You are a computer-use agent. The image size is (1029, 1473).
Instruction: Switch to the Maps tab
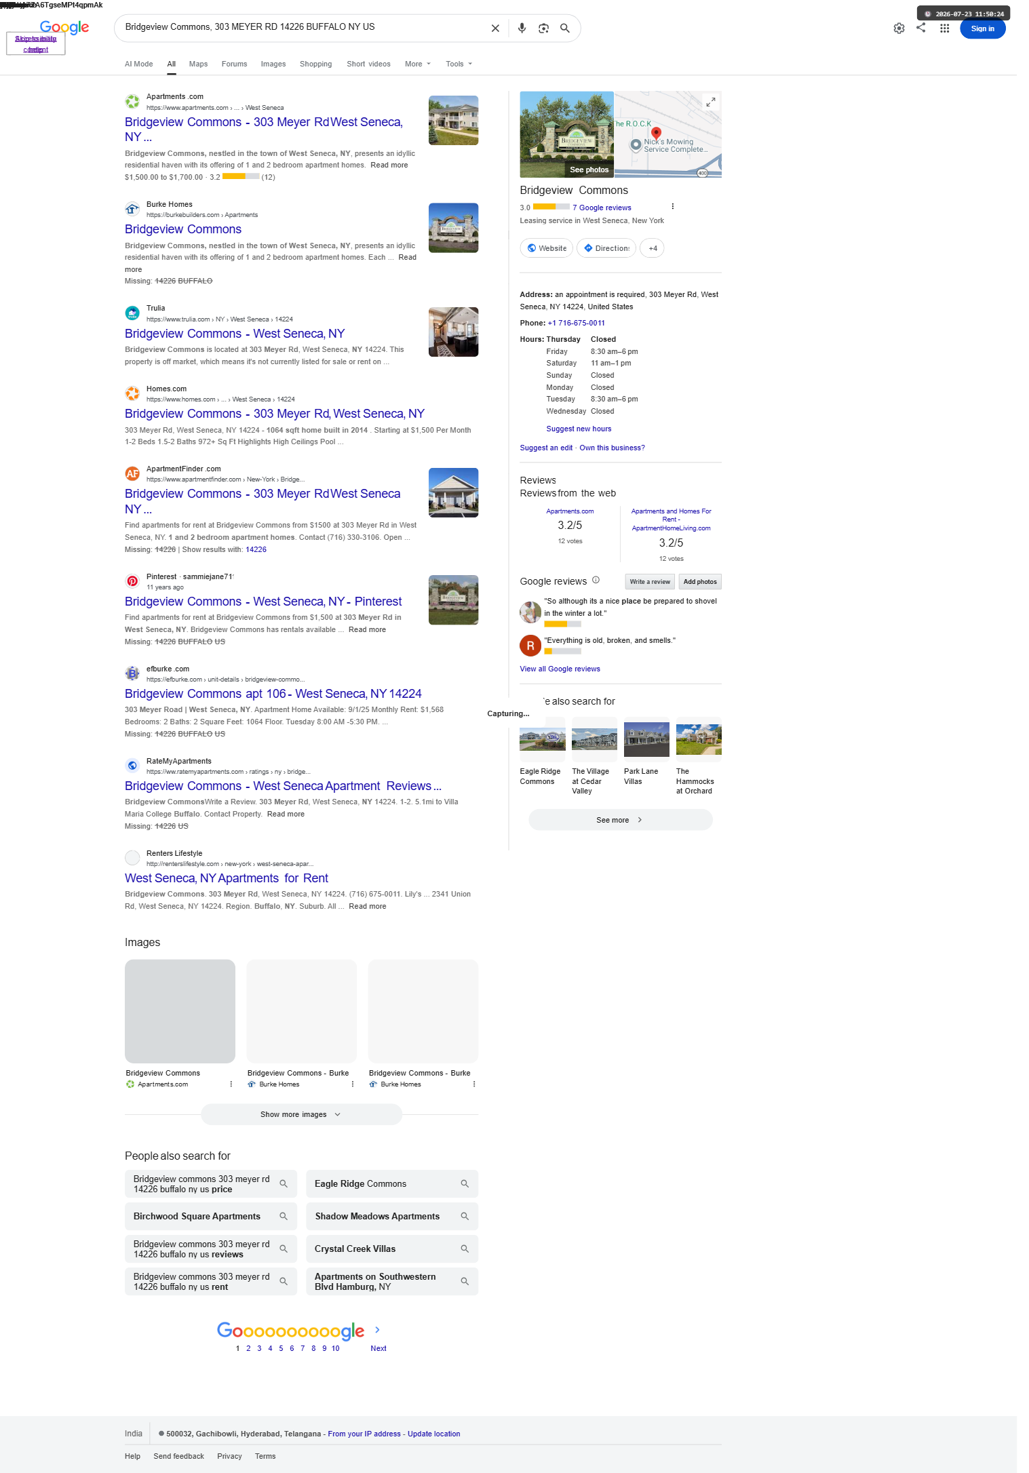198,64
